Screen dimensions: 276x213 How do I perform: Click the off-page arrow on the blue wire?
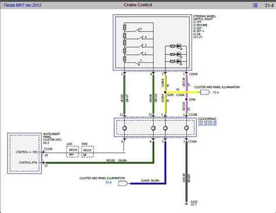pos(123,183)
